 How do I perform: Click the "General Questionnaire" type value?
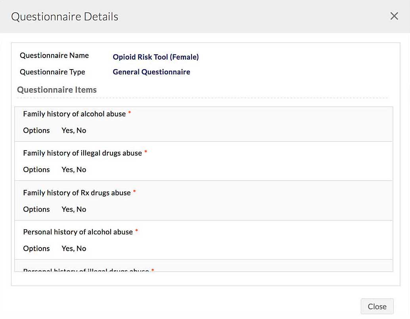(151, 72)
